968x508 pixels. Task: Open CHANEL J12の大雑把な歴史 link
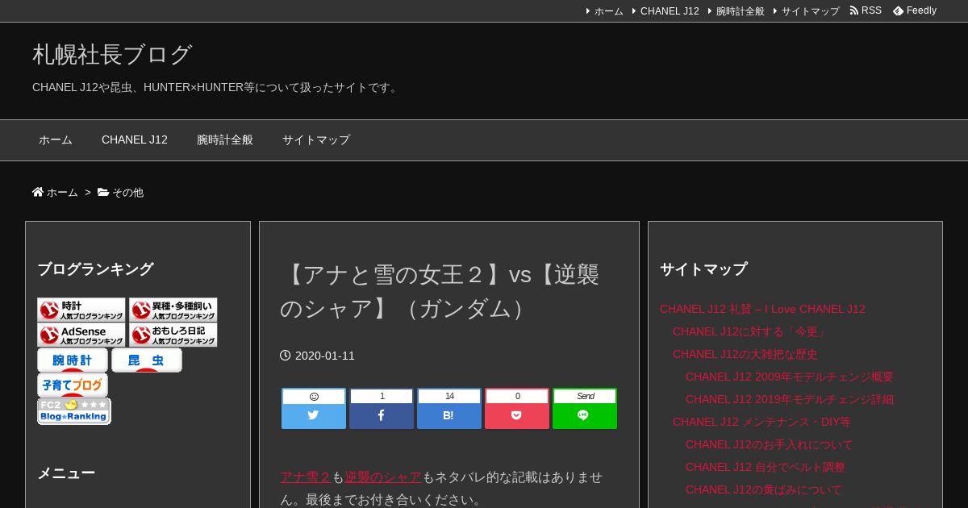[x=745, y=354]
